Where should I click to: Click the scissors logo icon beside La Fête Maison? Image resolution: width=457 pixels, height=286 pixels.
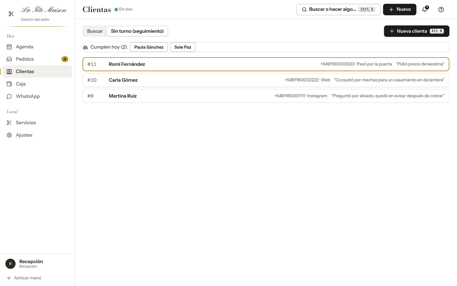click(11, 14)
